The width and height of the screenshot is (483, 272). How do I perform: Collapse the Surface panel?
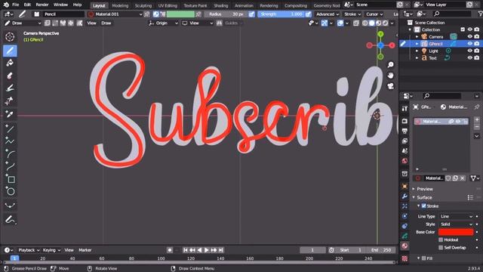[424, 198]
